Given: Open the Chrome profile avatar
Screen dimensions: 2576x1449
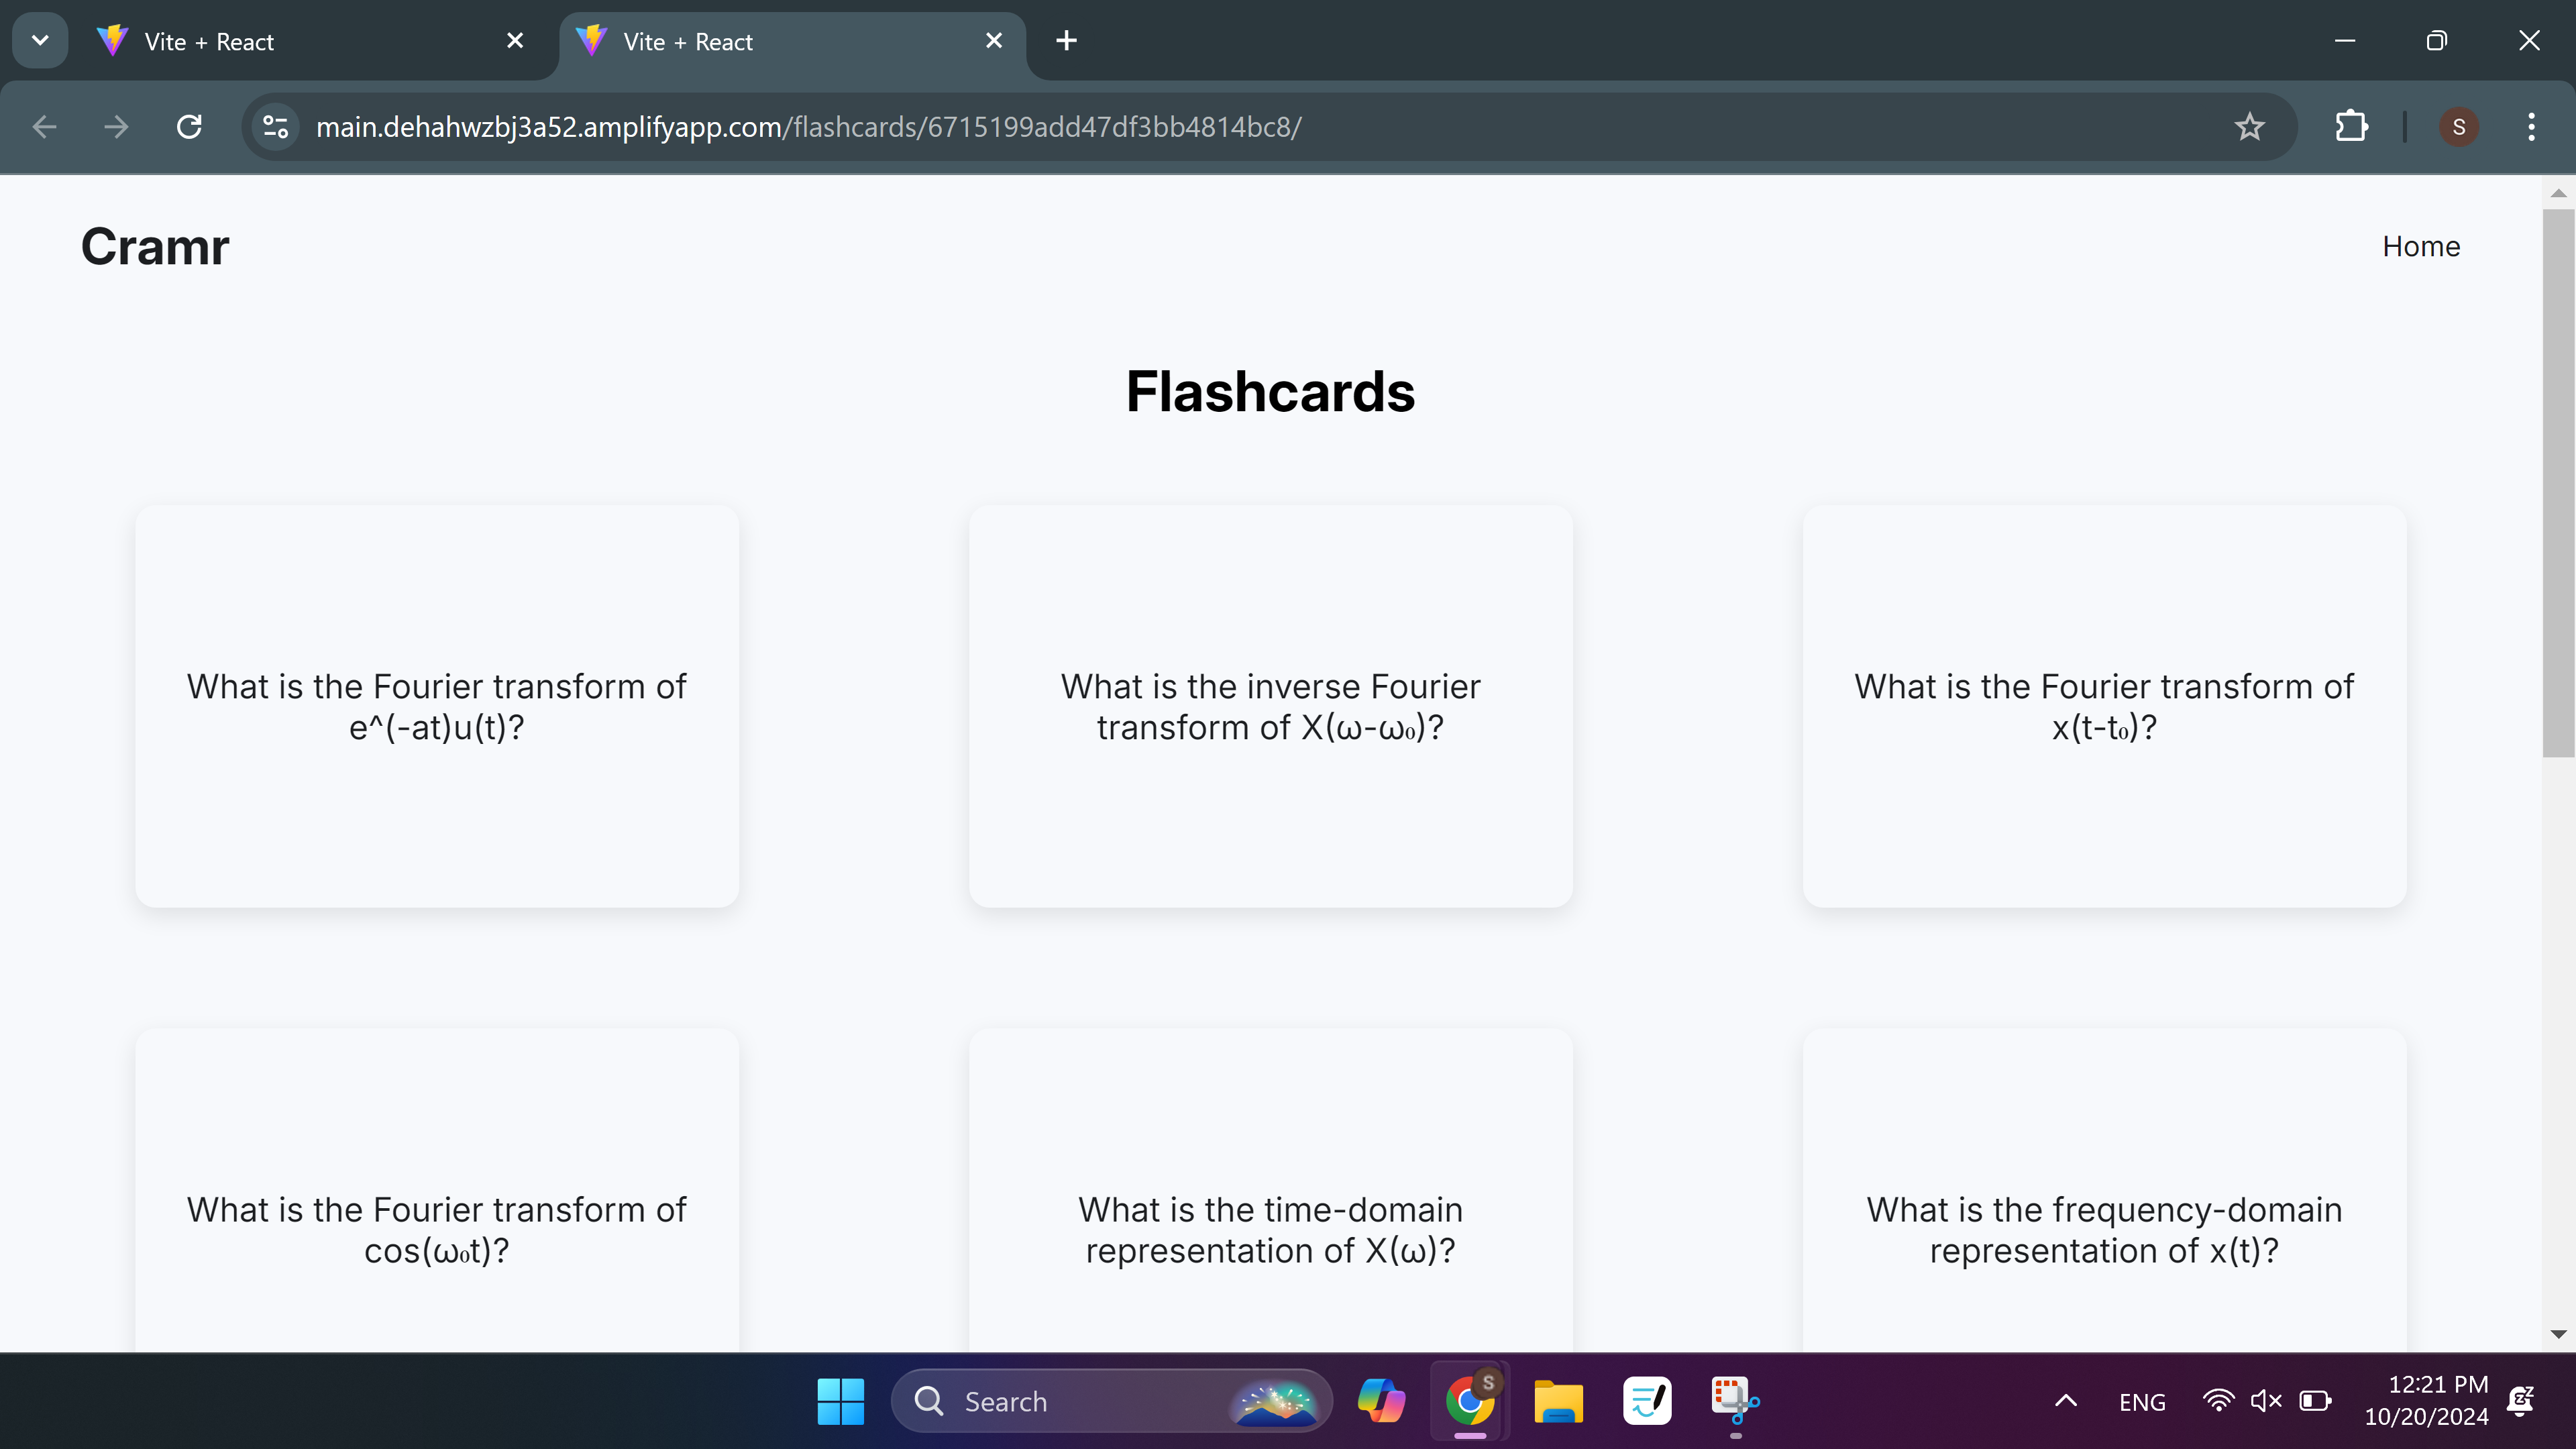Looking at the screenshot, I should tap(2458, 127).
